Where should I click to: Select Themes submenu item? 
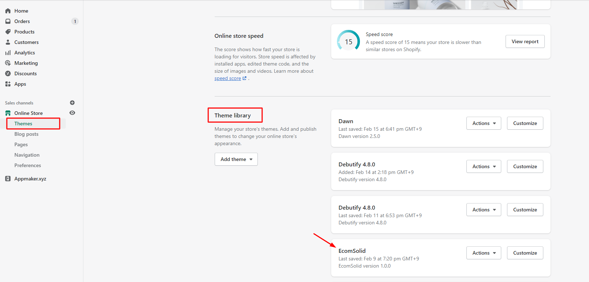(x=23, y=124)
